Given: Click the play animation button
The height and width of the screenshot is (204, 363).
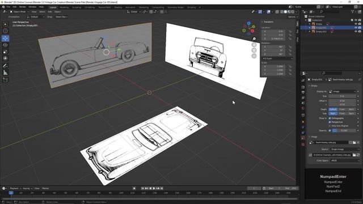Looking at the screenshot, I should [x=154, y=188].
